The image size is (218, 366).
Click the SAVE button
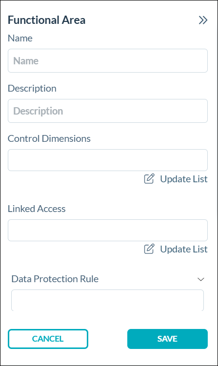pyautogui.click(x=167, y=339)
